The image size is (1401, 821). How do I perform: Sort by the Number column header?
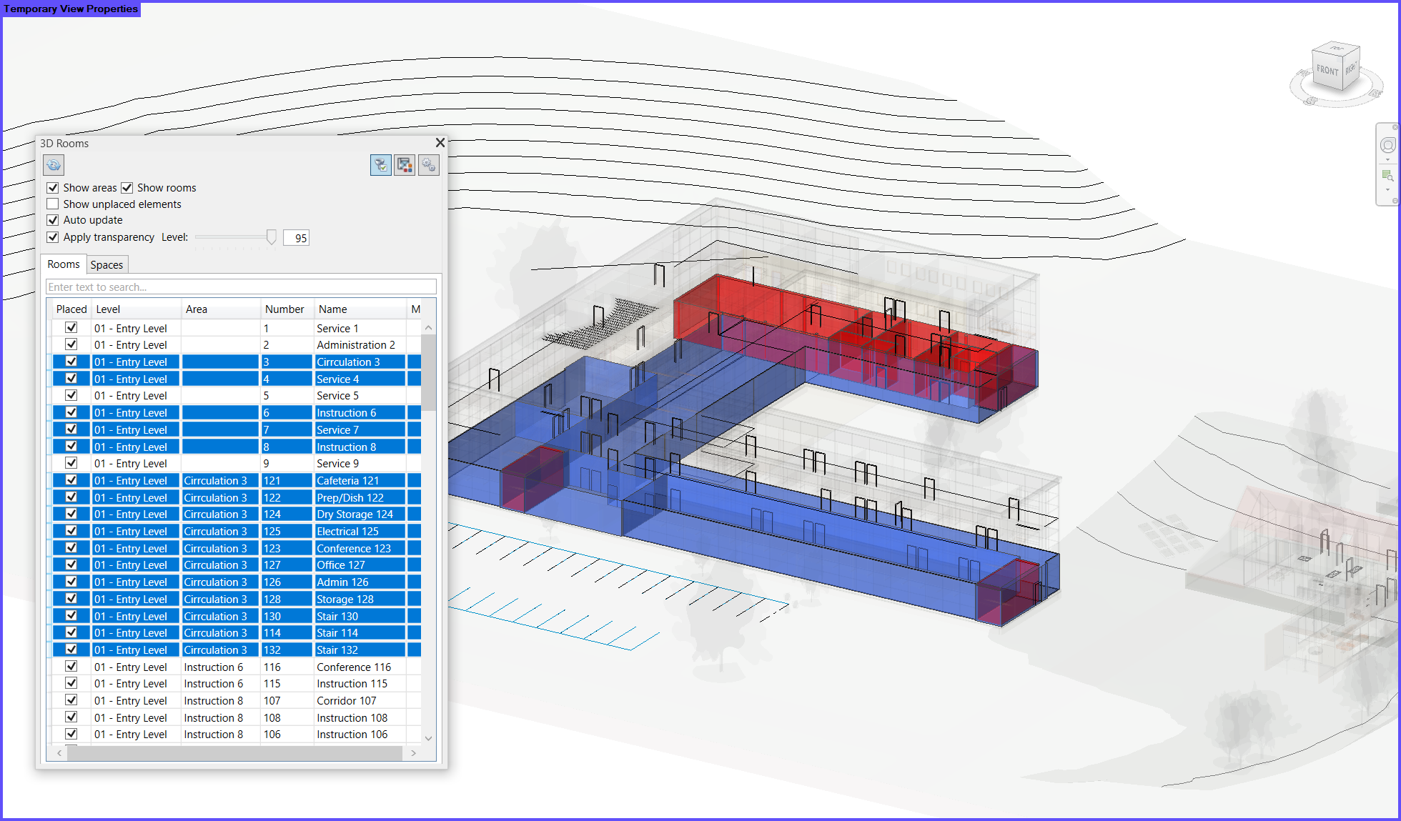pyautogui.click(x=284, y=309)
